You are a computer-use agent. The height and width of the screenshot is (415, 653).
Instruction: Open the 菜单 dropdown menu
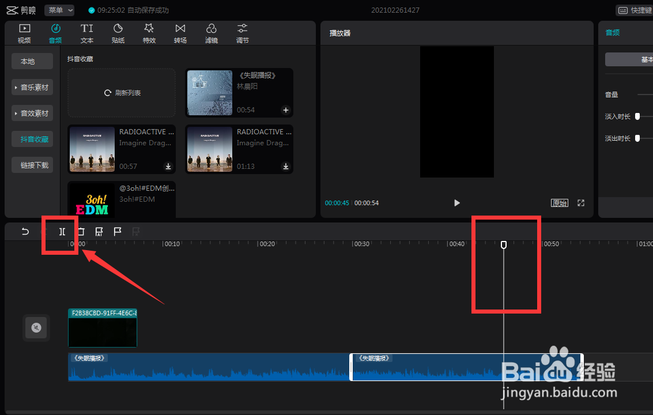click(59, 10)
